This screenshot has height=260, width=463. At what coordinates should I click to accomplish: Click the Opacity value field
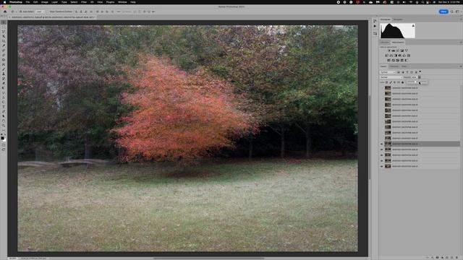point(415,77)
